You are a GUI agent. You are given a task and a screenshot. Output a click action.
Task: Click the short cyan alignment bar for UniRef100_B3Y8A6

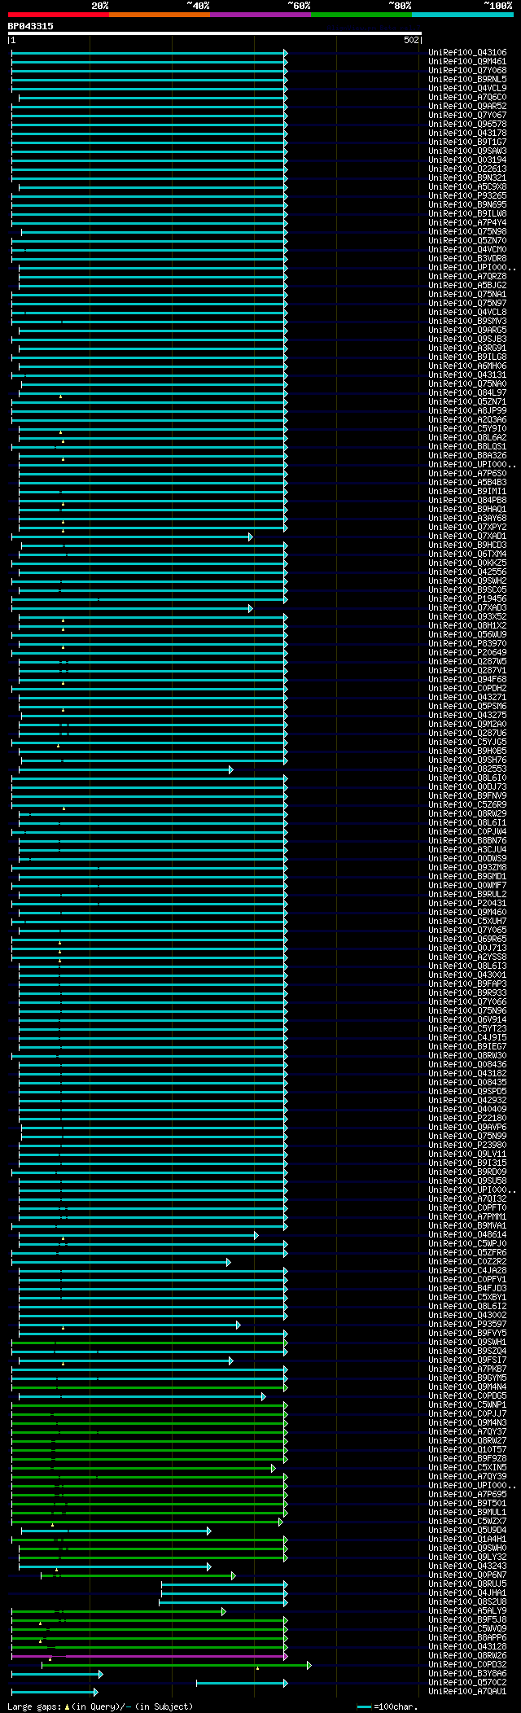coord(57,1674)
